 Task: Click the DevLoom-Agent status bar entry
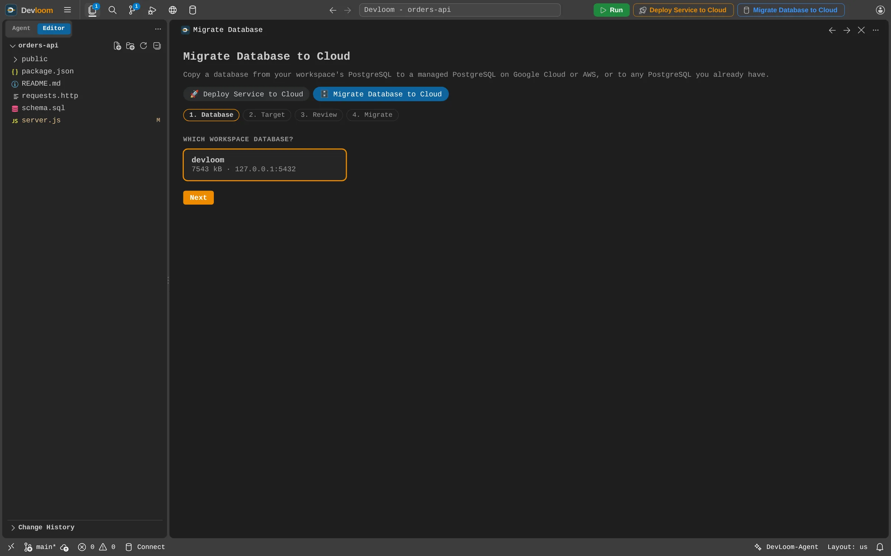pyautogui.click(x=786, y=547)
